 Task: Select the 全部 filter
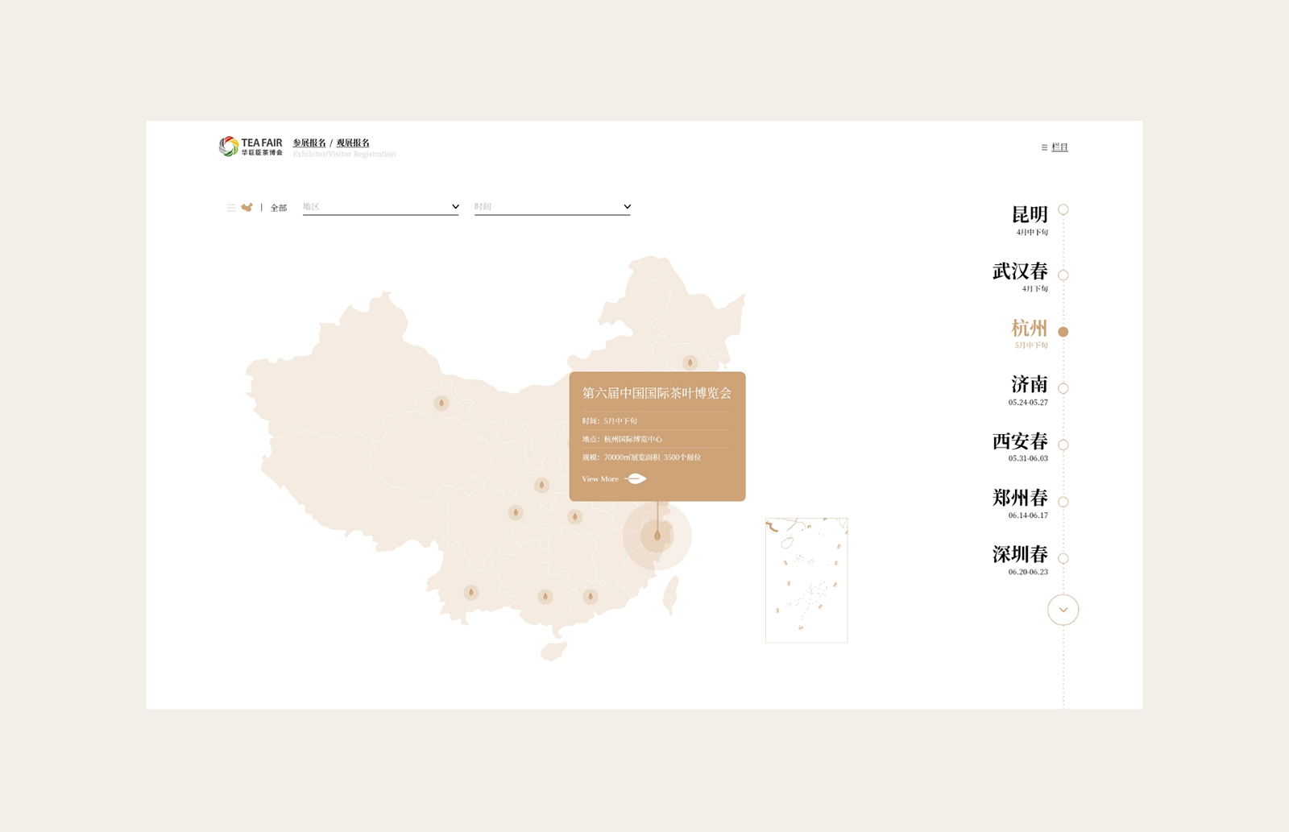(279, 208)
